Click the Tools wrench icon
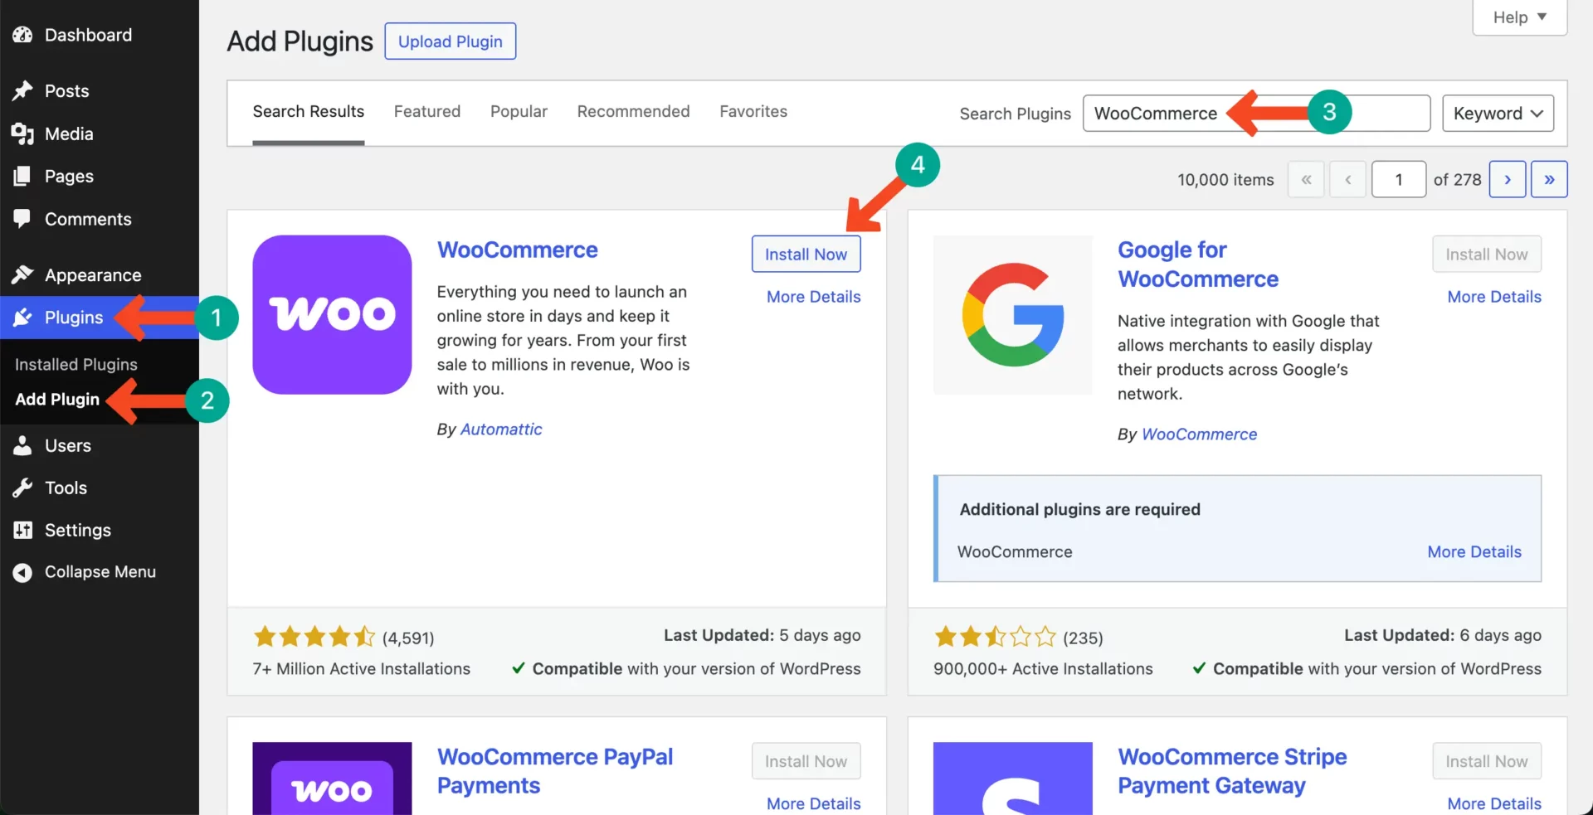Image resolution: width=1593 pixels, height=815 pixels. point(22,488)
